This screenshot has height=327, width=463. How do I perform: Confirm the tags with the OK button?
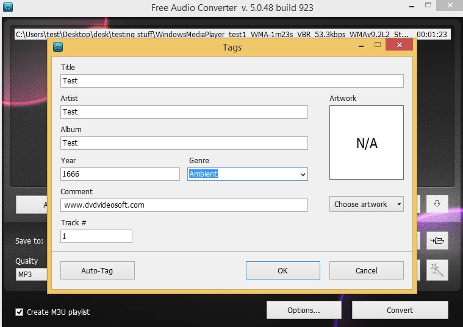(283, 270)
